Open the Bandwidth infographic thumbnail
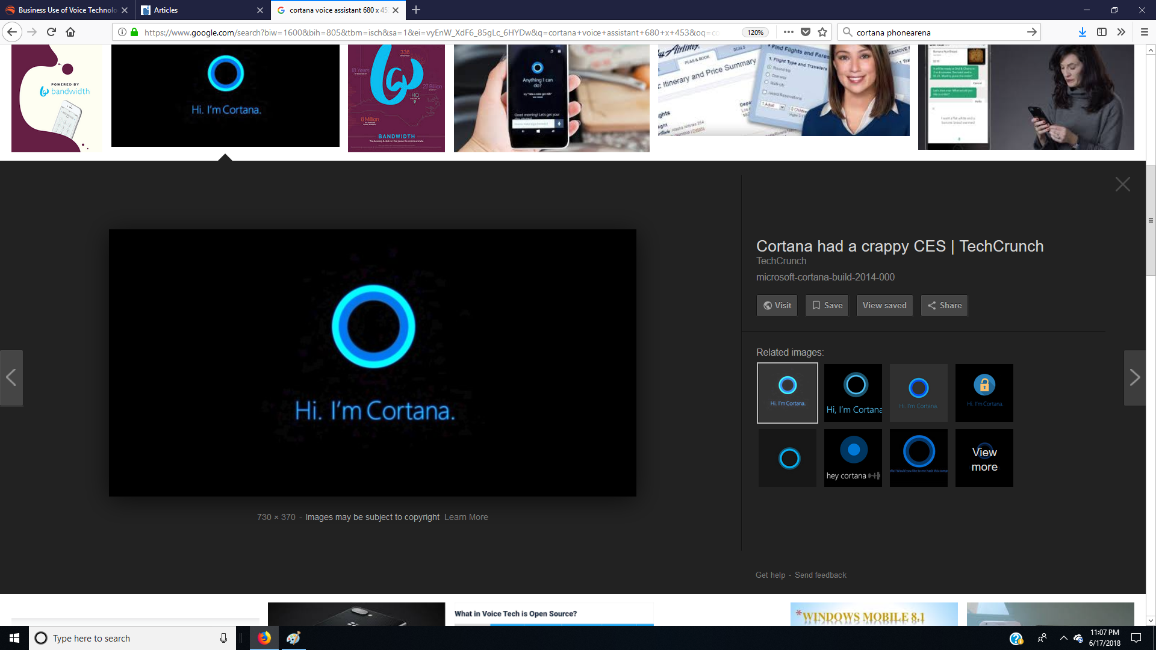Viewport: 1156px width, 650px height. [x=396, y=98]
